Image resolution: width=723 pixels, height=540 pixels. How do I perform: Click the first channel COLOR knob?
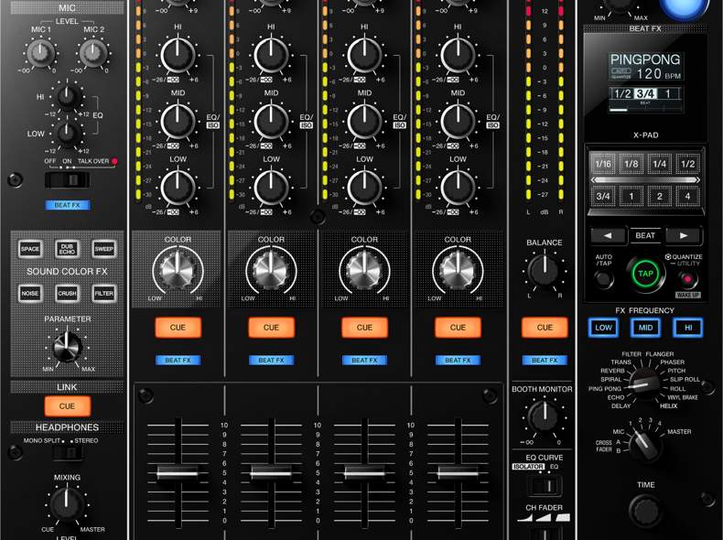click(x=178, y=271)
